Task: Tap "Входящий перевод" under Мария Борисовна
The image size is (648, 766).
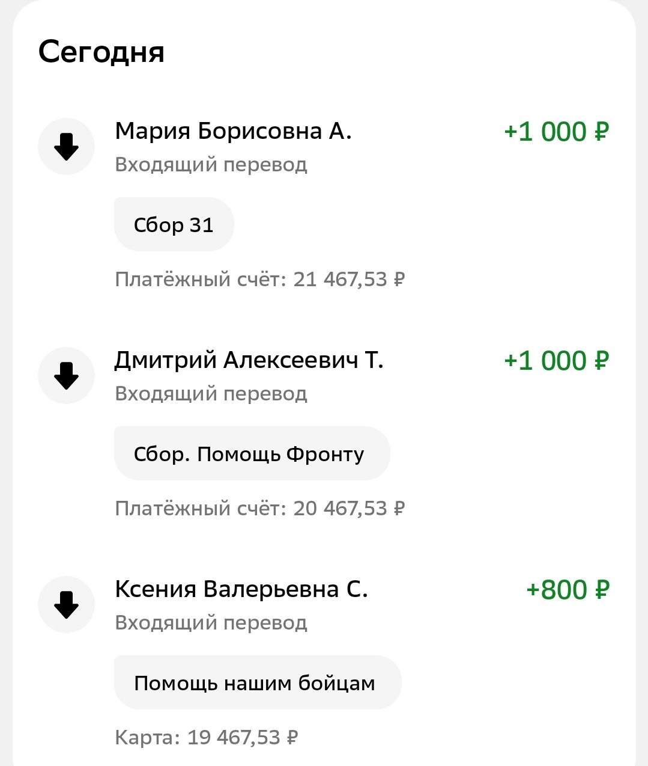Action: coord(211,164)
